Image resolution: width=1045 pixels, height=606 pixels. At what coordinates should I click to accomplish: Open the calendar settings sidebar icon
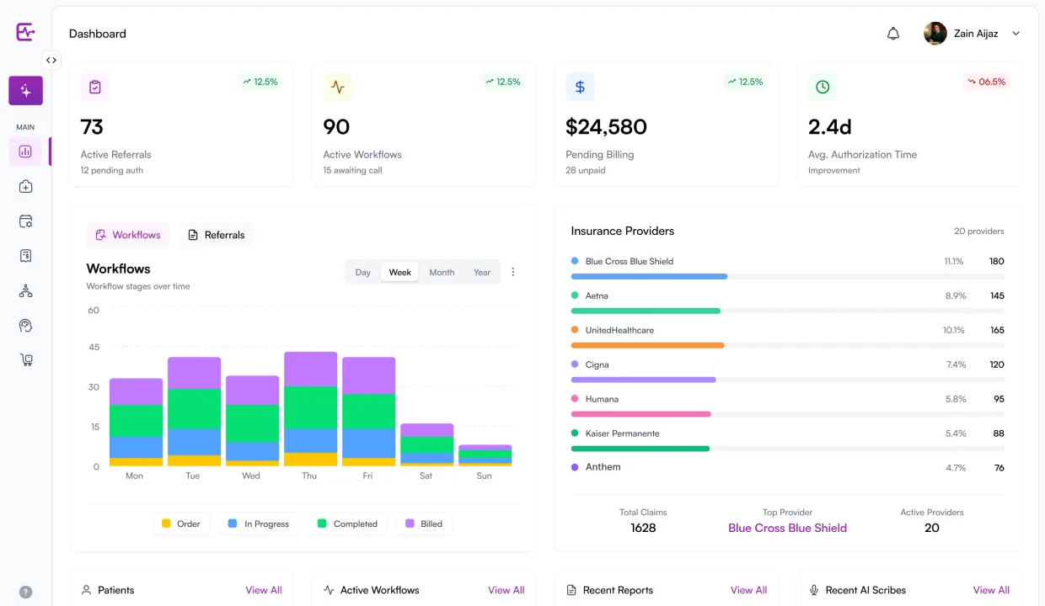click(x=25, y=221)
